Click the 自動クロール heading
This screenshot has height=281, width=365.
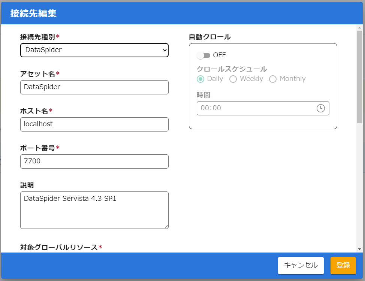tap(210, 37)
